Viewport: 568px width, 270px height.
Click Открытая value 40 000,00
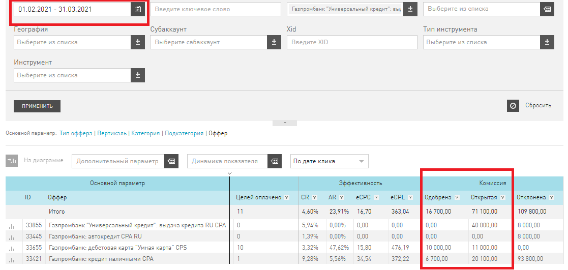484,225
